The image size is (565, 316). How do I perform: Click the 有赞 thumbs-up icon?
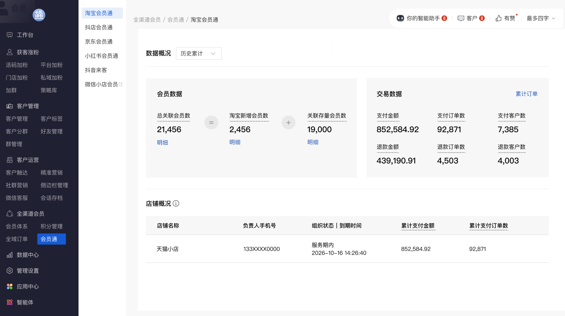tap(498, 18)
